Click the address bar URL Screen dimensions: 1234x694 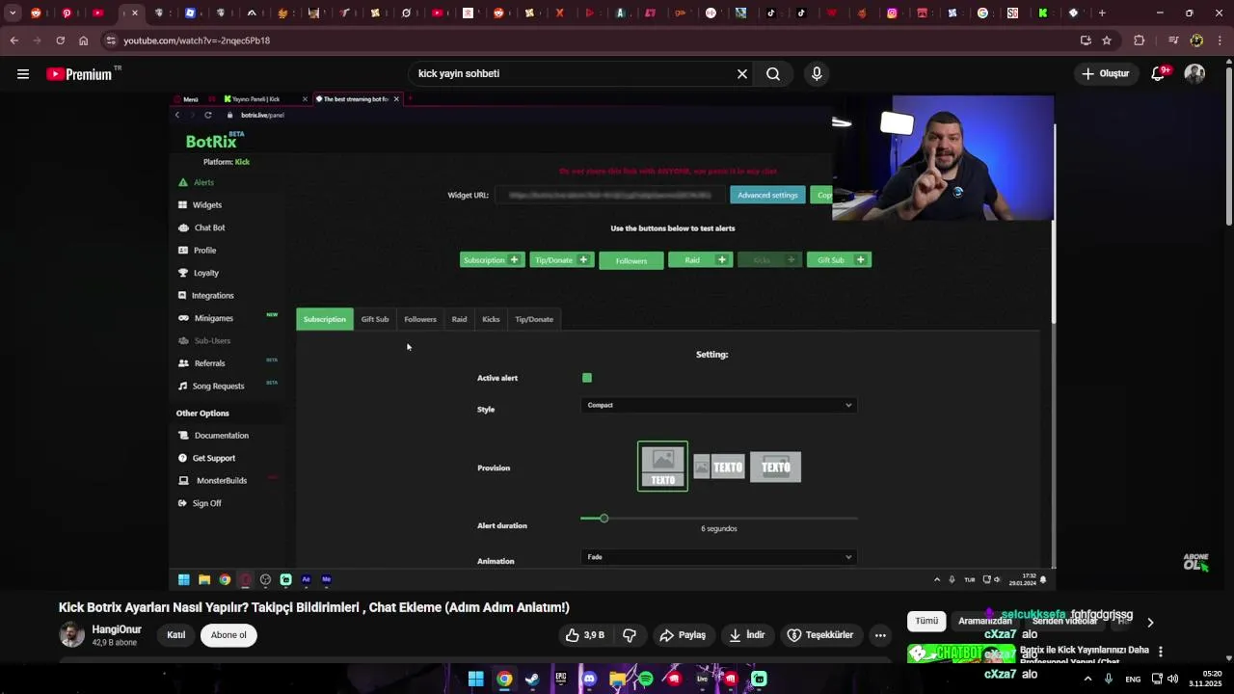click(197, 40)
